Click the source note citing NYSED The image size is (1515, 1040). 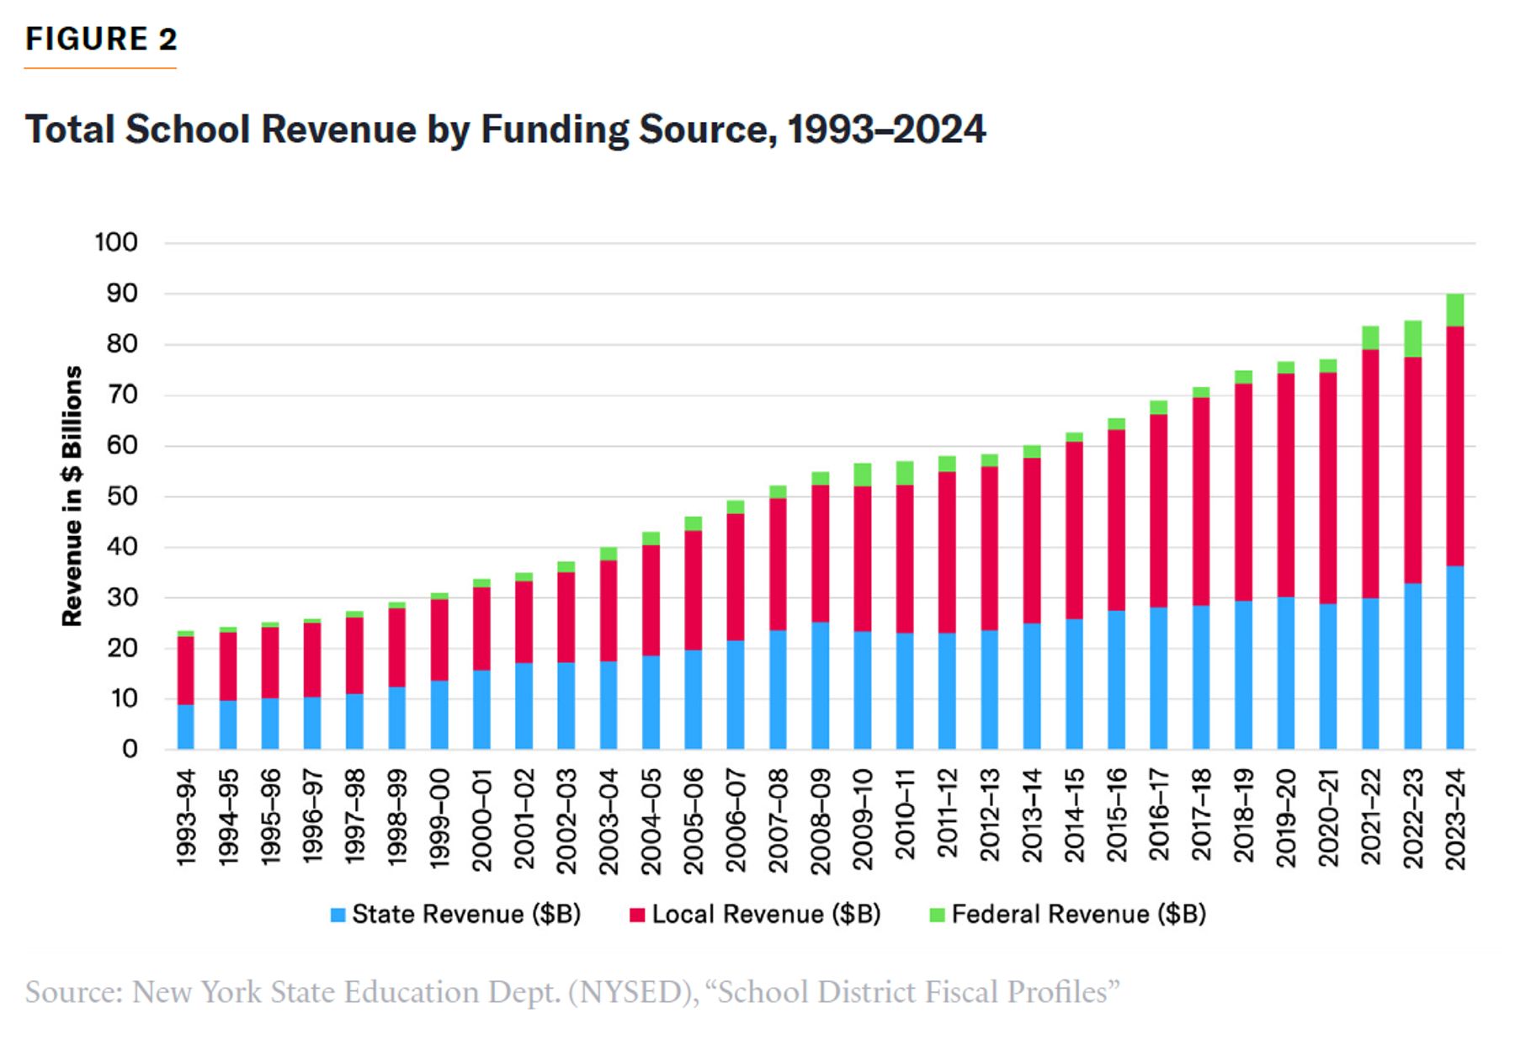[x=572, y=992]
